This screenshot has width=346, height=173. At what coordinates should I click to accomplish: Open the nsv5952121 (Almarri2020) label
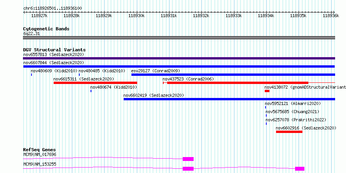[293, 103]
